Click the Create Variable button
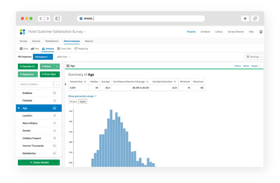 point(38,162)
